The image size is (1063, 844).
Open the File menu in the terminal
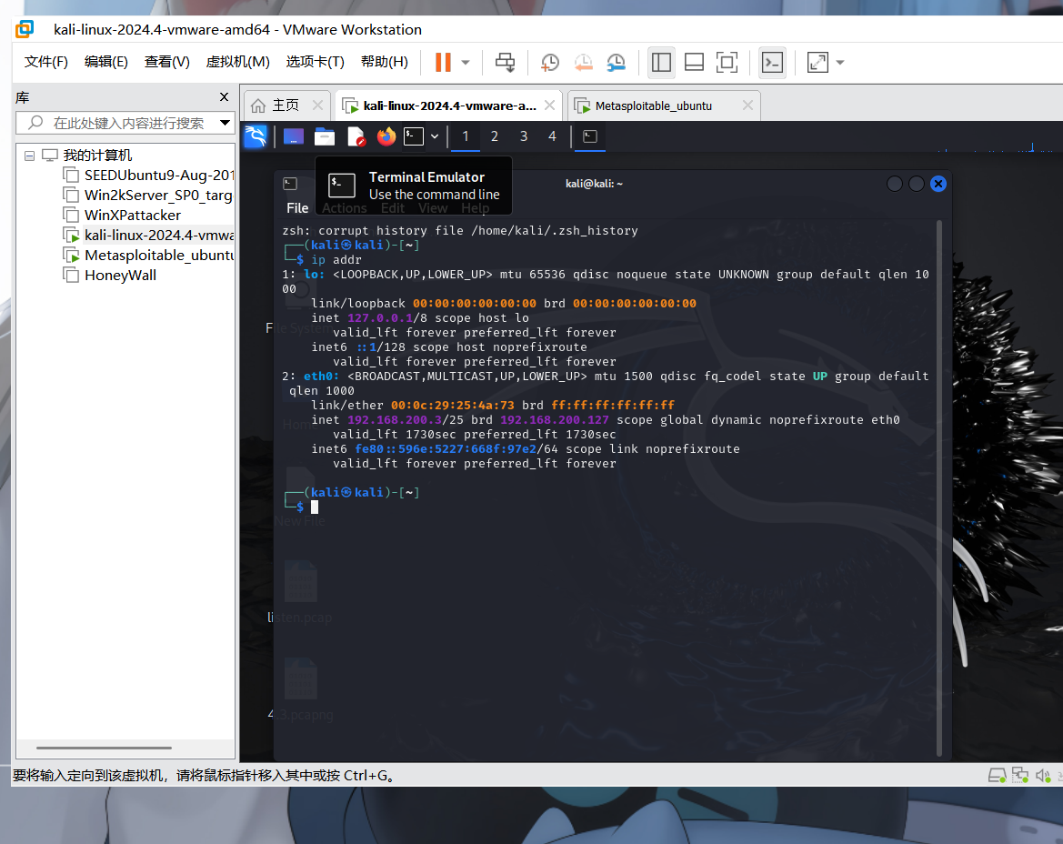coord(297,208)
